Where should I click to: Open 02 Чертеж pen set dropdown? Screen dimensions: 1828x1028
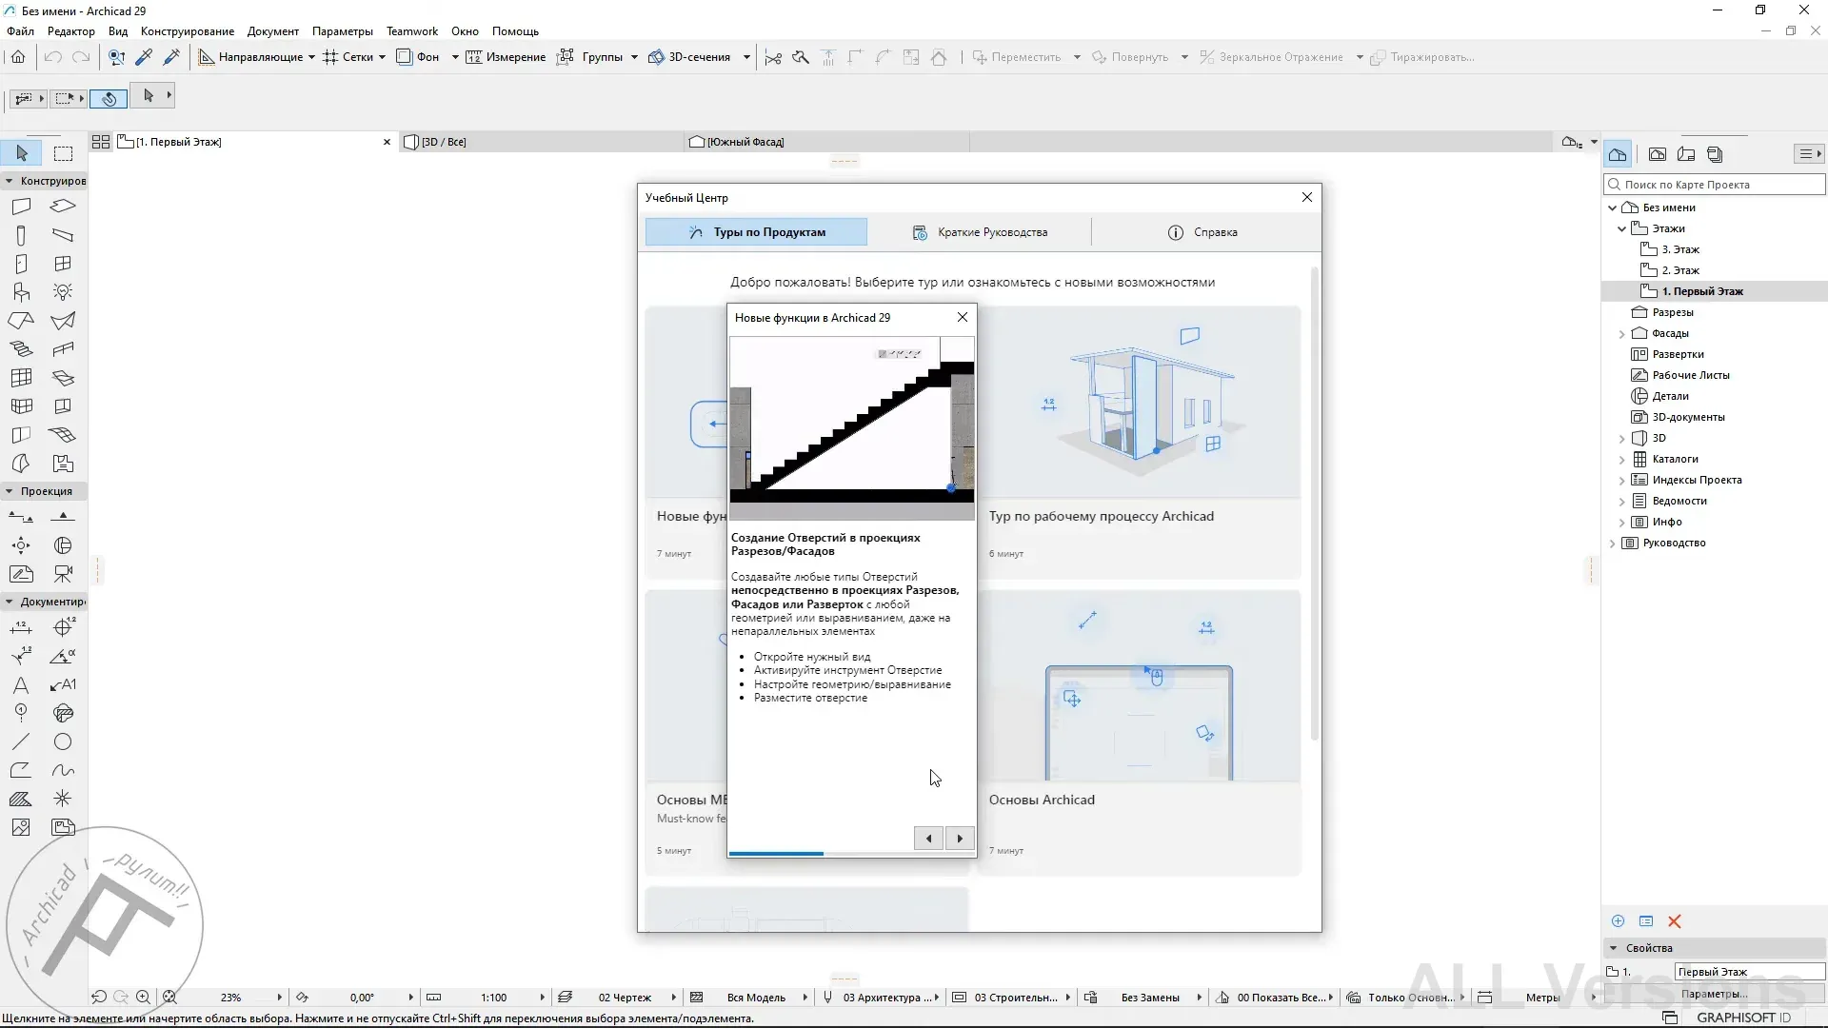[x=673, y=998]
